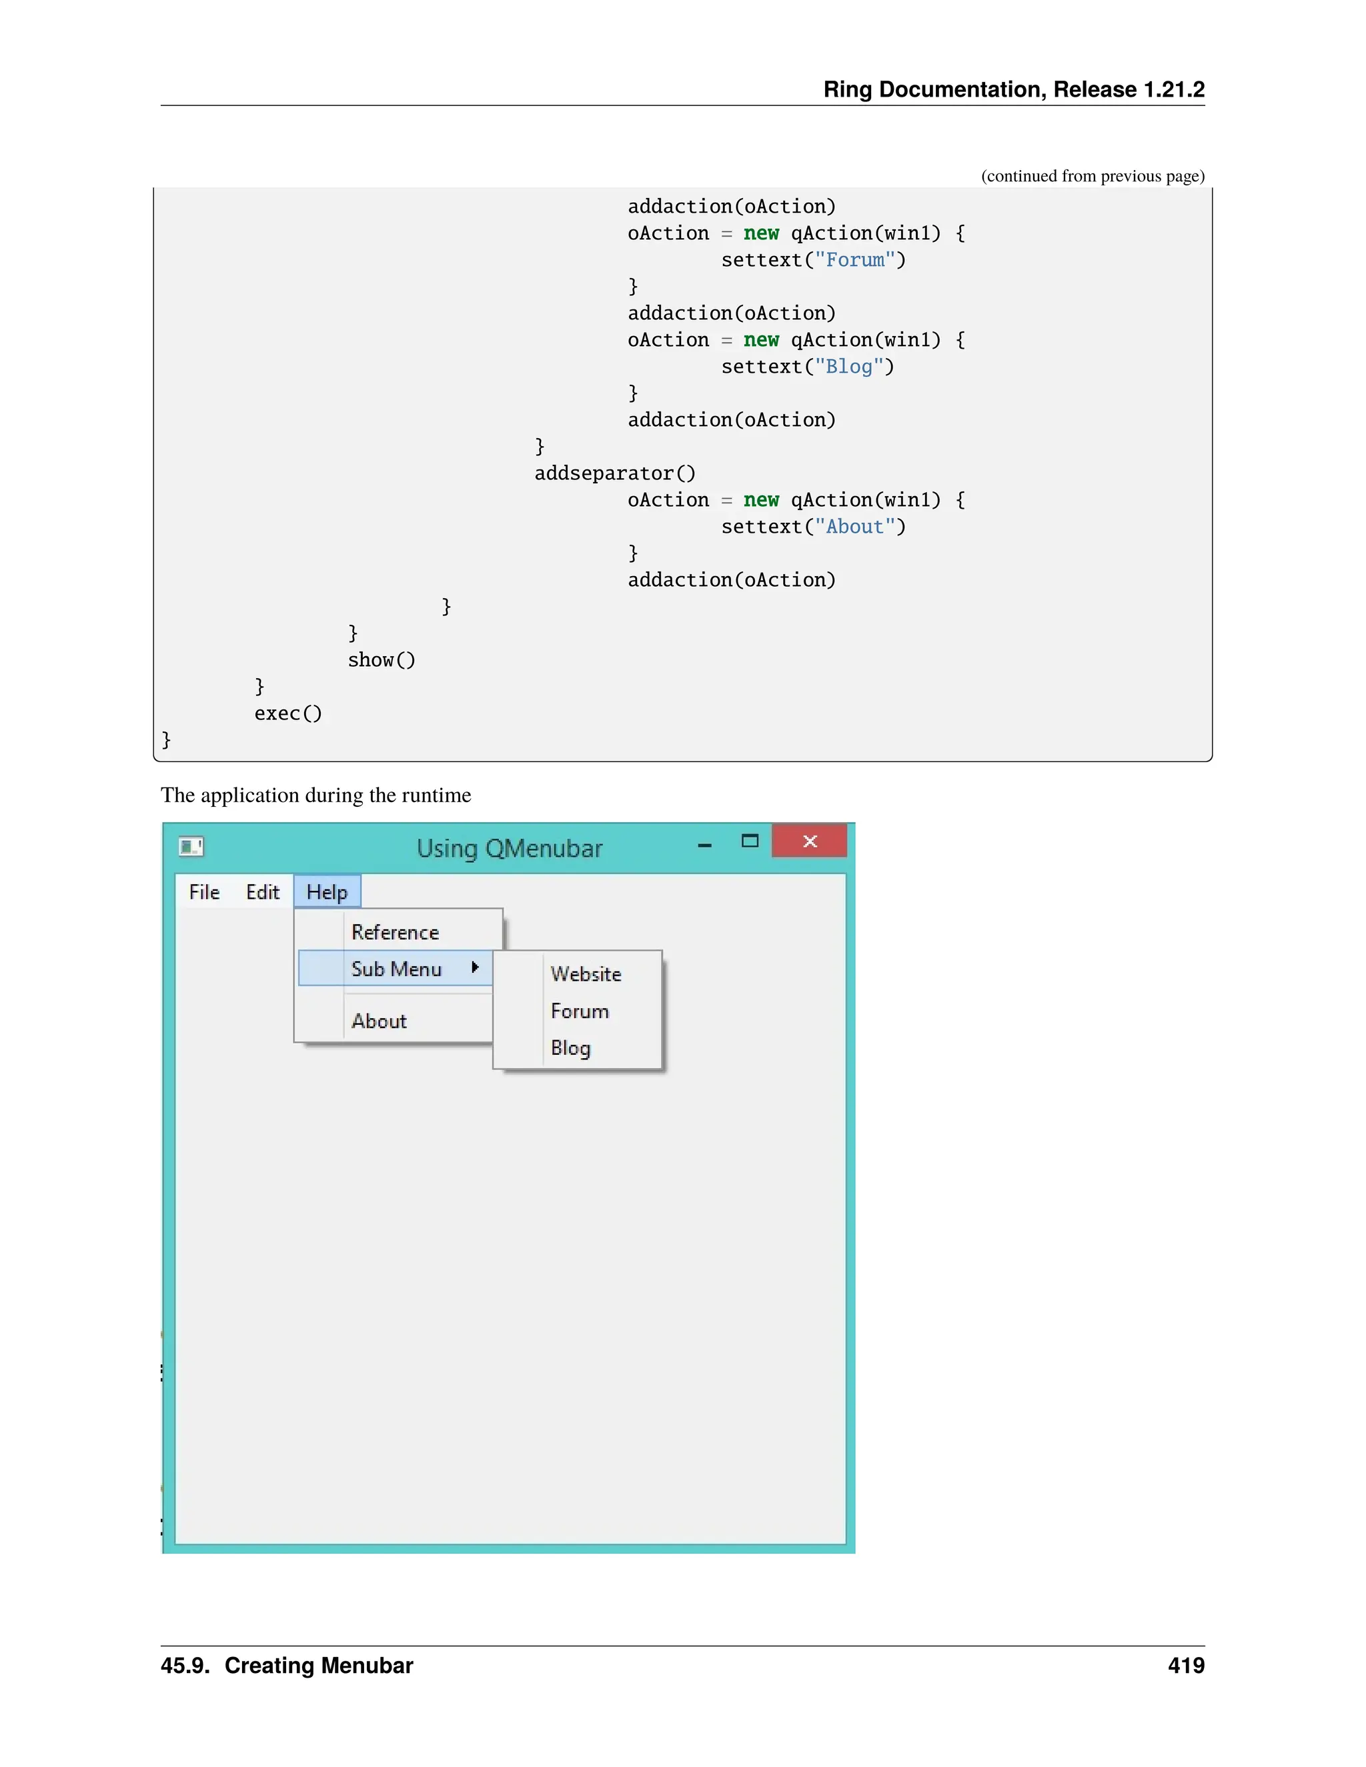
Task: Click the application icon in title bar
Action: pyautogui.click(x=191, y=846)
